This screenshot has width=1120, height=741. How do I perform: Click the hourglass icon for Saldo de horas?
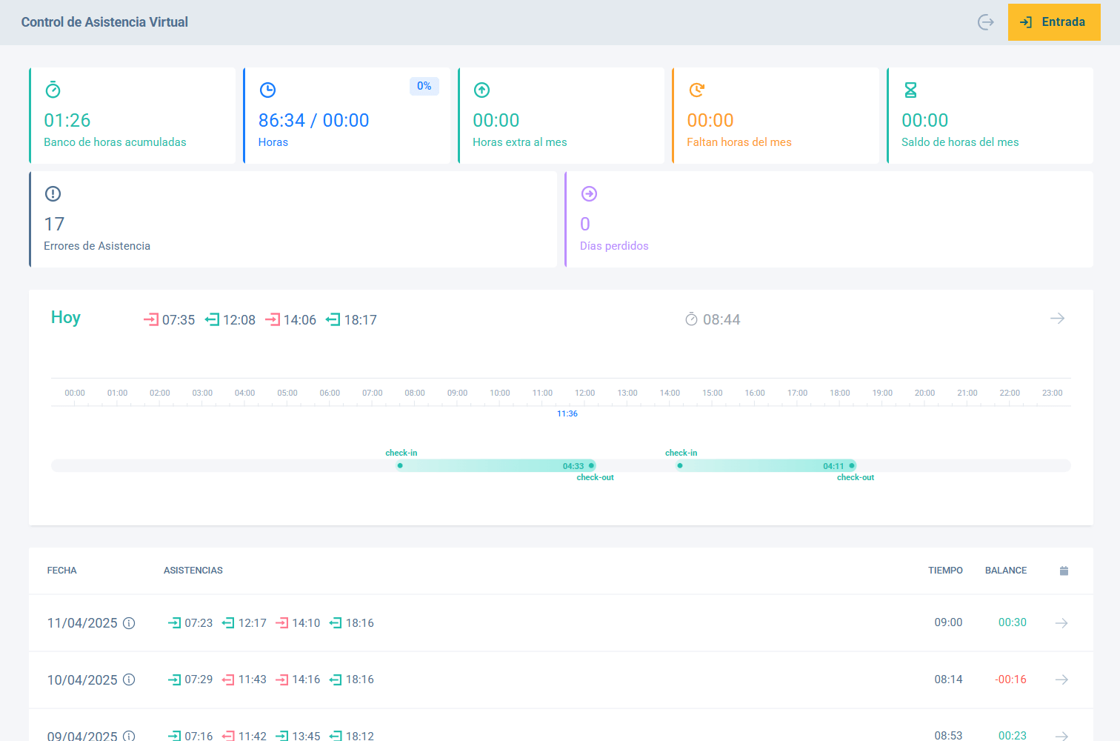pyautogui.click(x=910, y=90)
